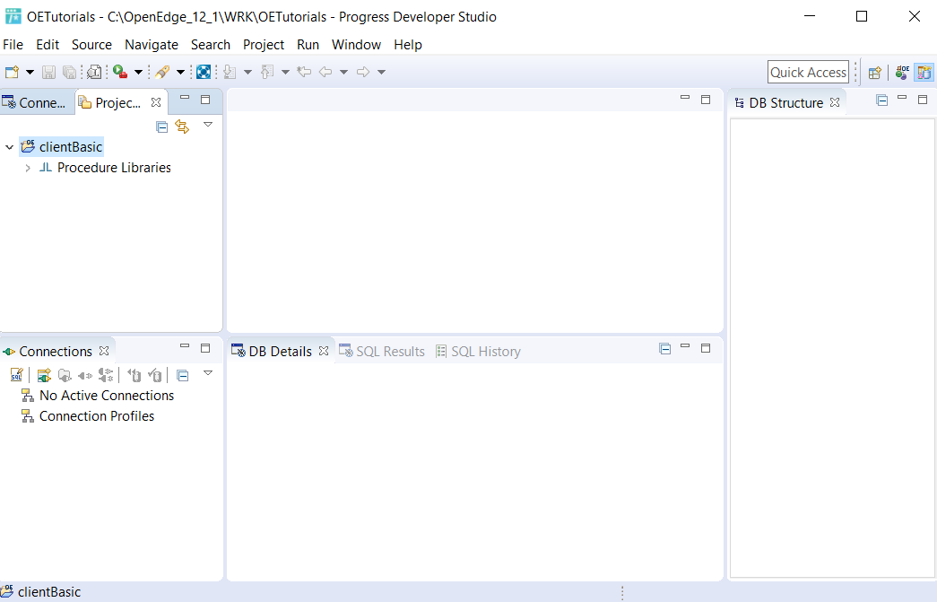Screen dimensions: 937x602
Task: Click the flashlight Search toolbar icon
Action: [162, 73]
